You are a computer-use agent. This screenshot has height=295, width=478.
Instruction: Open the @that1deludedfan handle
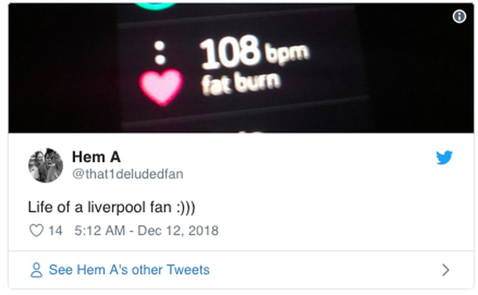pyautogui.click(x=127, y=174)
